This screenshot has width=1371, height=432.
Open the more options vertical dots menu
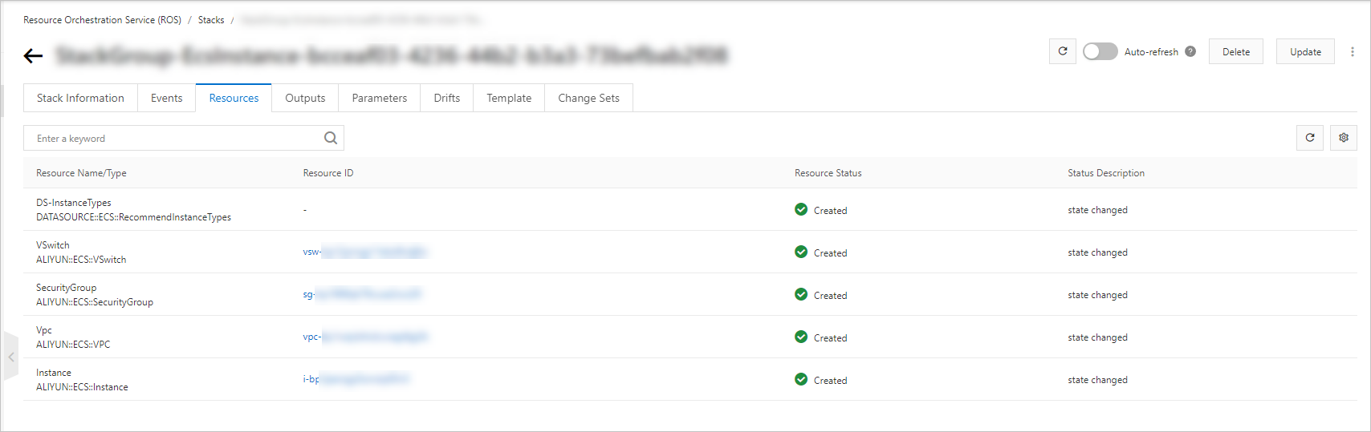pyautogui.click(x=1353, y=51)
